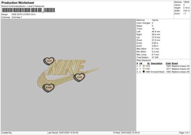Select the Min Stitch 0.3 mm value
Image resolution: width=191 pixels, height=135 pixels.
pos(155,52)
